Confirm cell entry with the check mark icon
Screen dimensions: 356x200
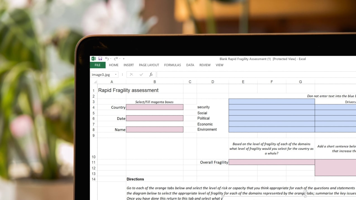pyautogui.click(x=141, y=74)
